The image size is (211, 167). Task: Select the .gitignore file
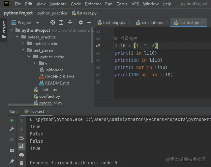(52, 70)
